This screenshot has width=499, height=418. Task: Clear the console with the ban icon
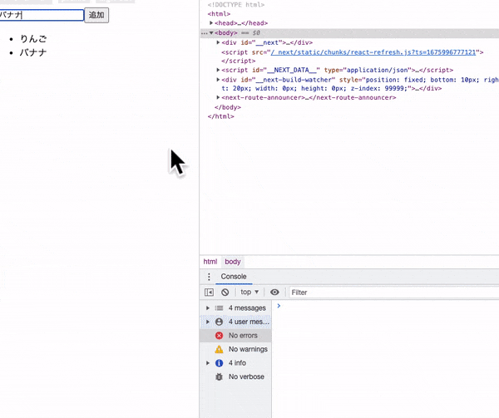[225, 293]
